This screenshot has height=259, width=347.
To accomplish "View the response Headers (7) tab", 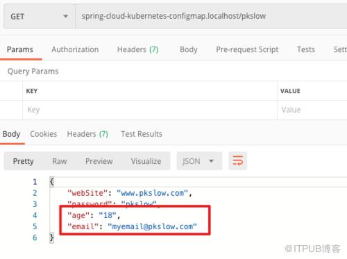I will pos(87,134).
